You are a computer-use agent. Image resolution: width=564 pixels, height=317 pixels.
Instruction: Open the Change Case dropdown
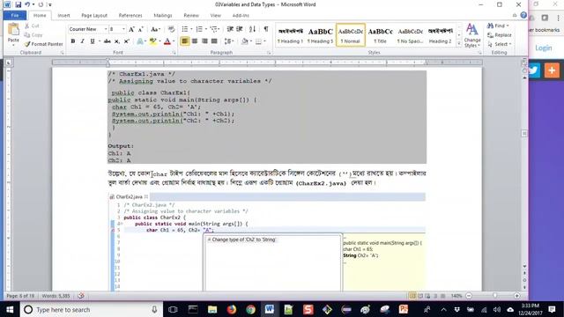click(155, 29)
